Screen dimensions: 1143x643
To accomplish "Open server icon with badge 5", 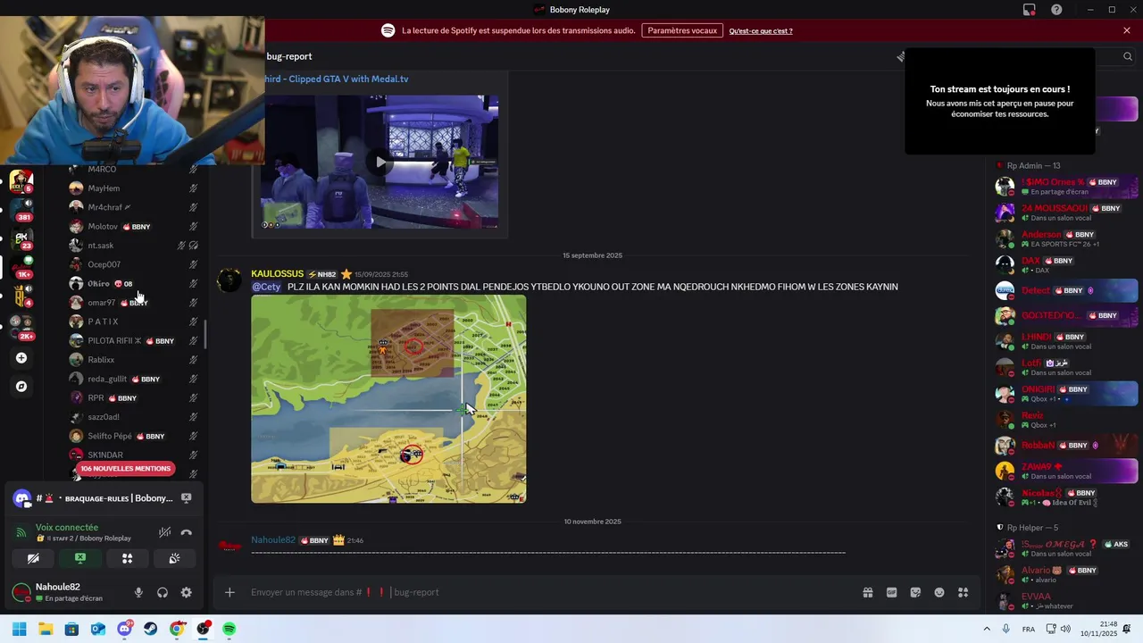I will coord(22,181).
